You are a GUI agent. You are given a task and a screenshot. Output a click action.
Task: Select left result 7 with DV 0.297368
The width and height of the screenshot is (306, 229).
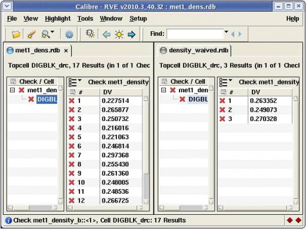(105, 155)
